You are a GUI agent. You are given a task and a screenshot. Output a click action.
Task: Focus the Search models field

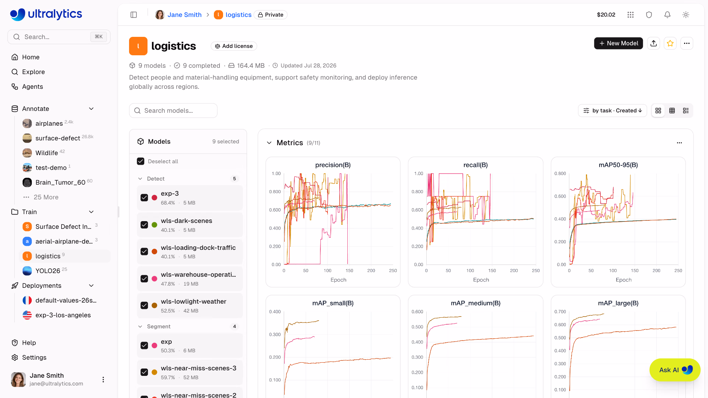click(173, 111)
